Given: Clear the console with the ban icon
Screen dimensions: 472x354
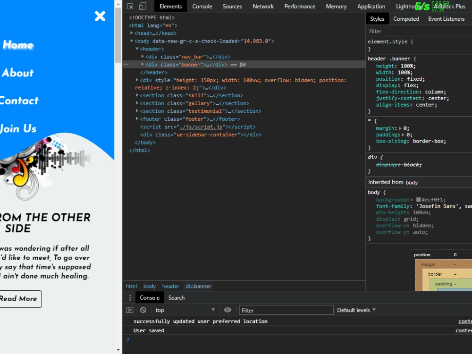Looking at the screenshot, I should click(143, 310).
